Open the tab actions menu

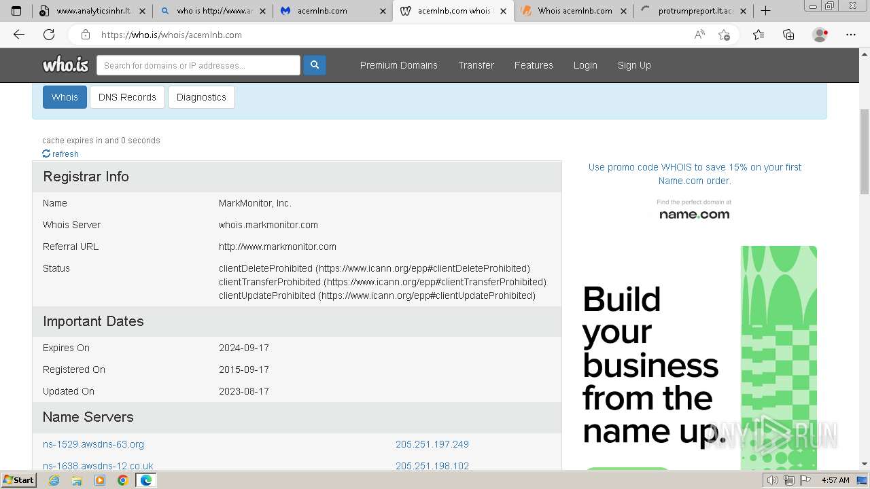point(16,11)
